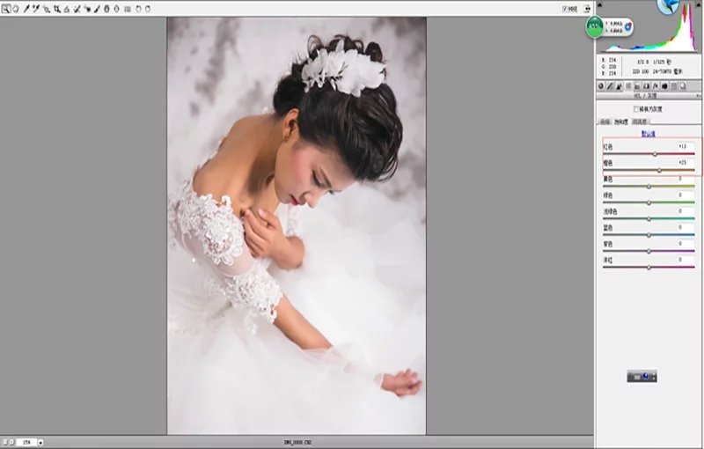This screenshot has height=449, width=704.
Task: Switch to the Hue tab
Action: click(x=605, y=121)
